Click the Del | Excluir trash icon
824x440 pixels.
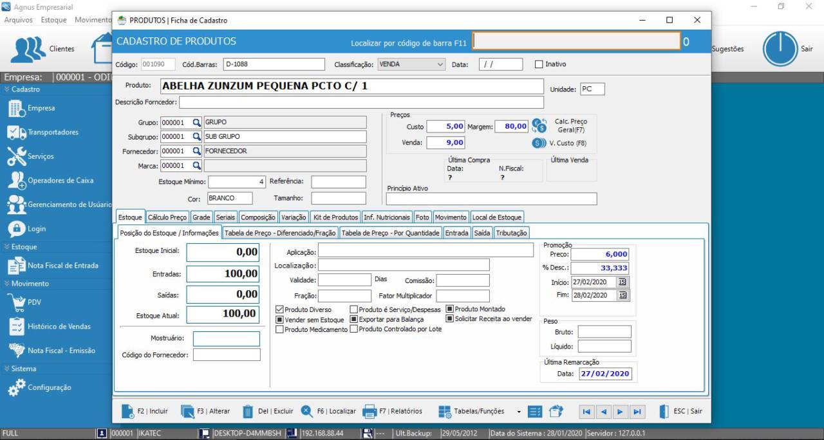pyautogui.click(x=247, y=412)
